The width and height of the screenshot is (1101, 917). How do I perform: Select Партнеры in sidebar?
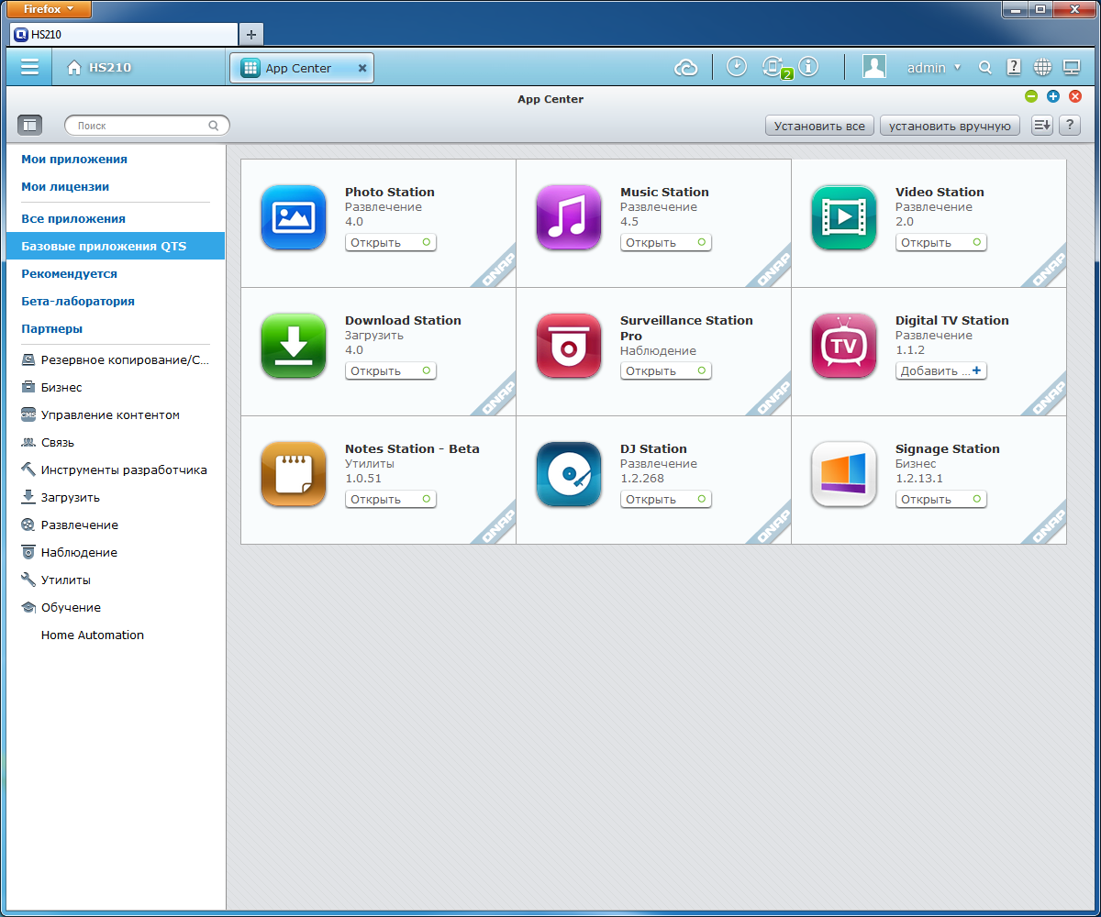tap(51, 328)
